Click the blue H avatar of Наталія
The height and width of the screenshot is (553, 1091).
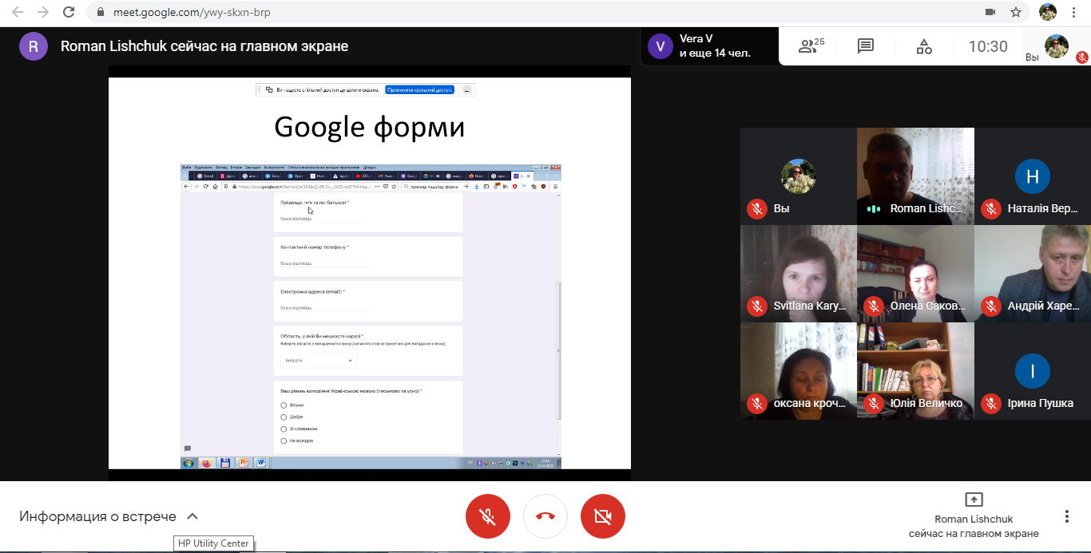pos(1033,176)
